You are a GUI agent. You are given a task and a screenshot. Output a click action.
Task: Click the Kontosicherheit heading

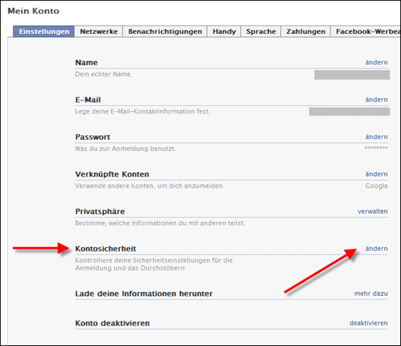coord(106,249)
